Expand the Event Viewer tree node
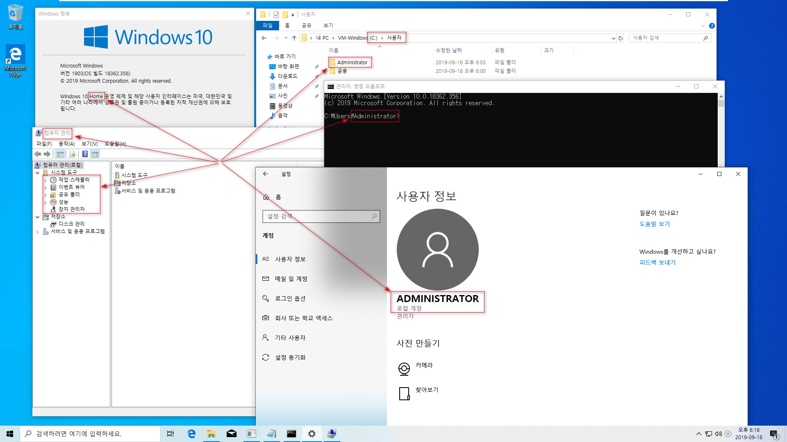787x442 pixels. click(x=45, y=187)
